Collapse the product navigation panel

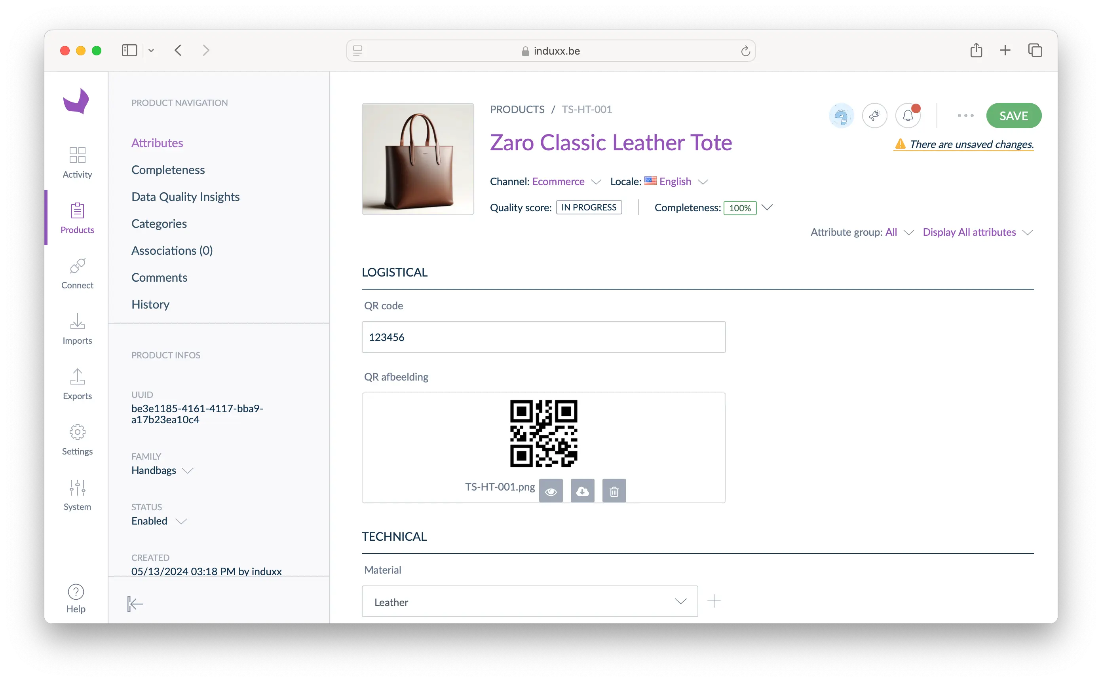135,604
